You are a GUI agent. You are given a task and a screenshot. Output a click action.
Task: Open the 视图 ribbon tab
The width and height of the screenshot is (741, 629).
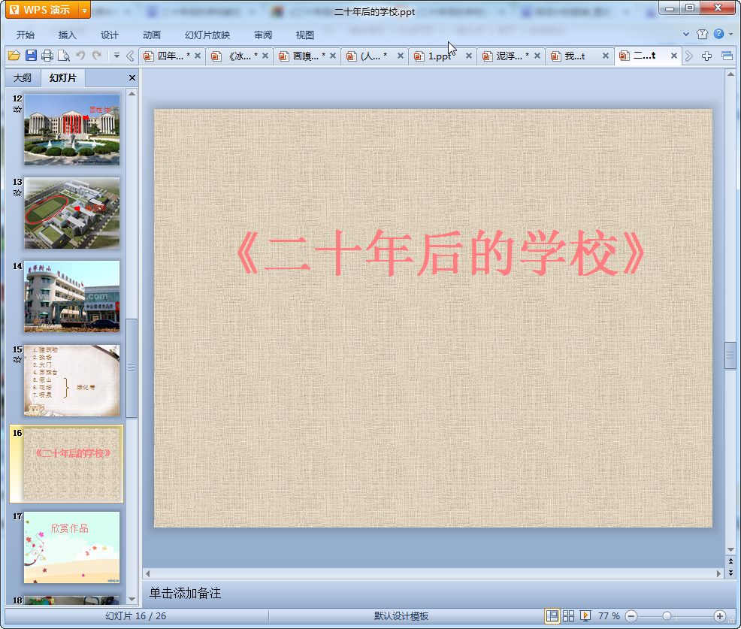point(305,35)
